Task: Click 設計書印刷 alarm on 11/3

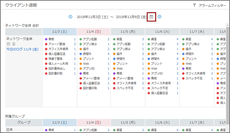Action: [x=55, y=73]
